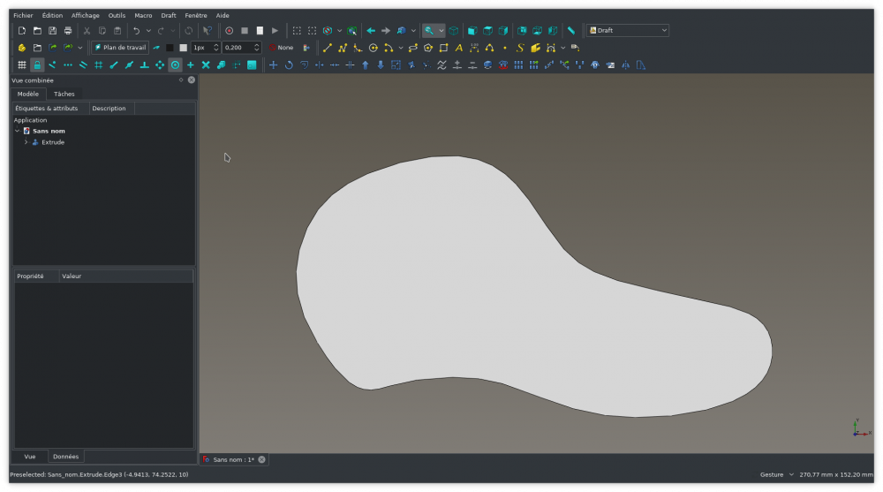
Task: Pick the black line color swatch
Action: click(x=170, y=48)
